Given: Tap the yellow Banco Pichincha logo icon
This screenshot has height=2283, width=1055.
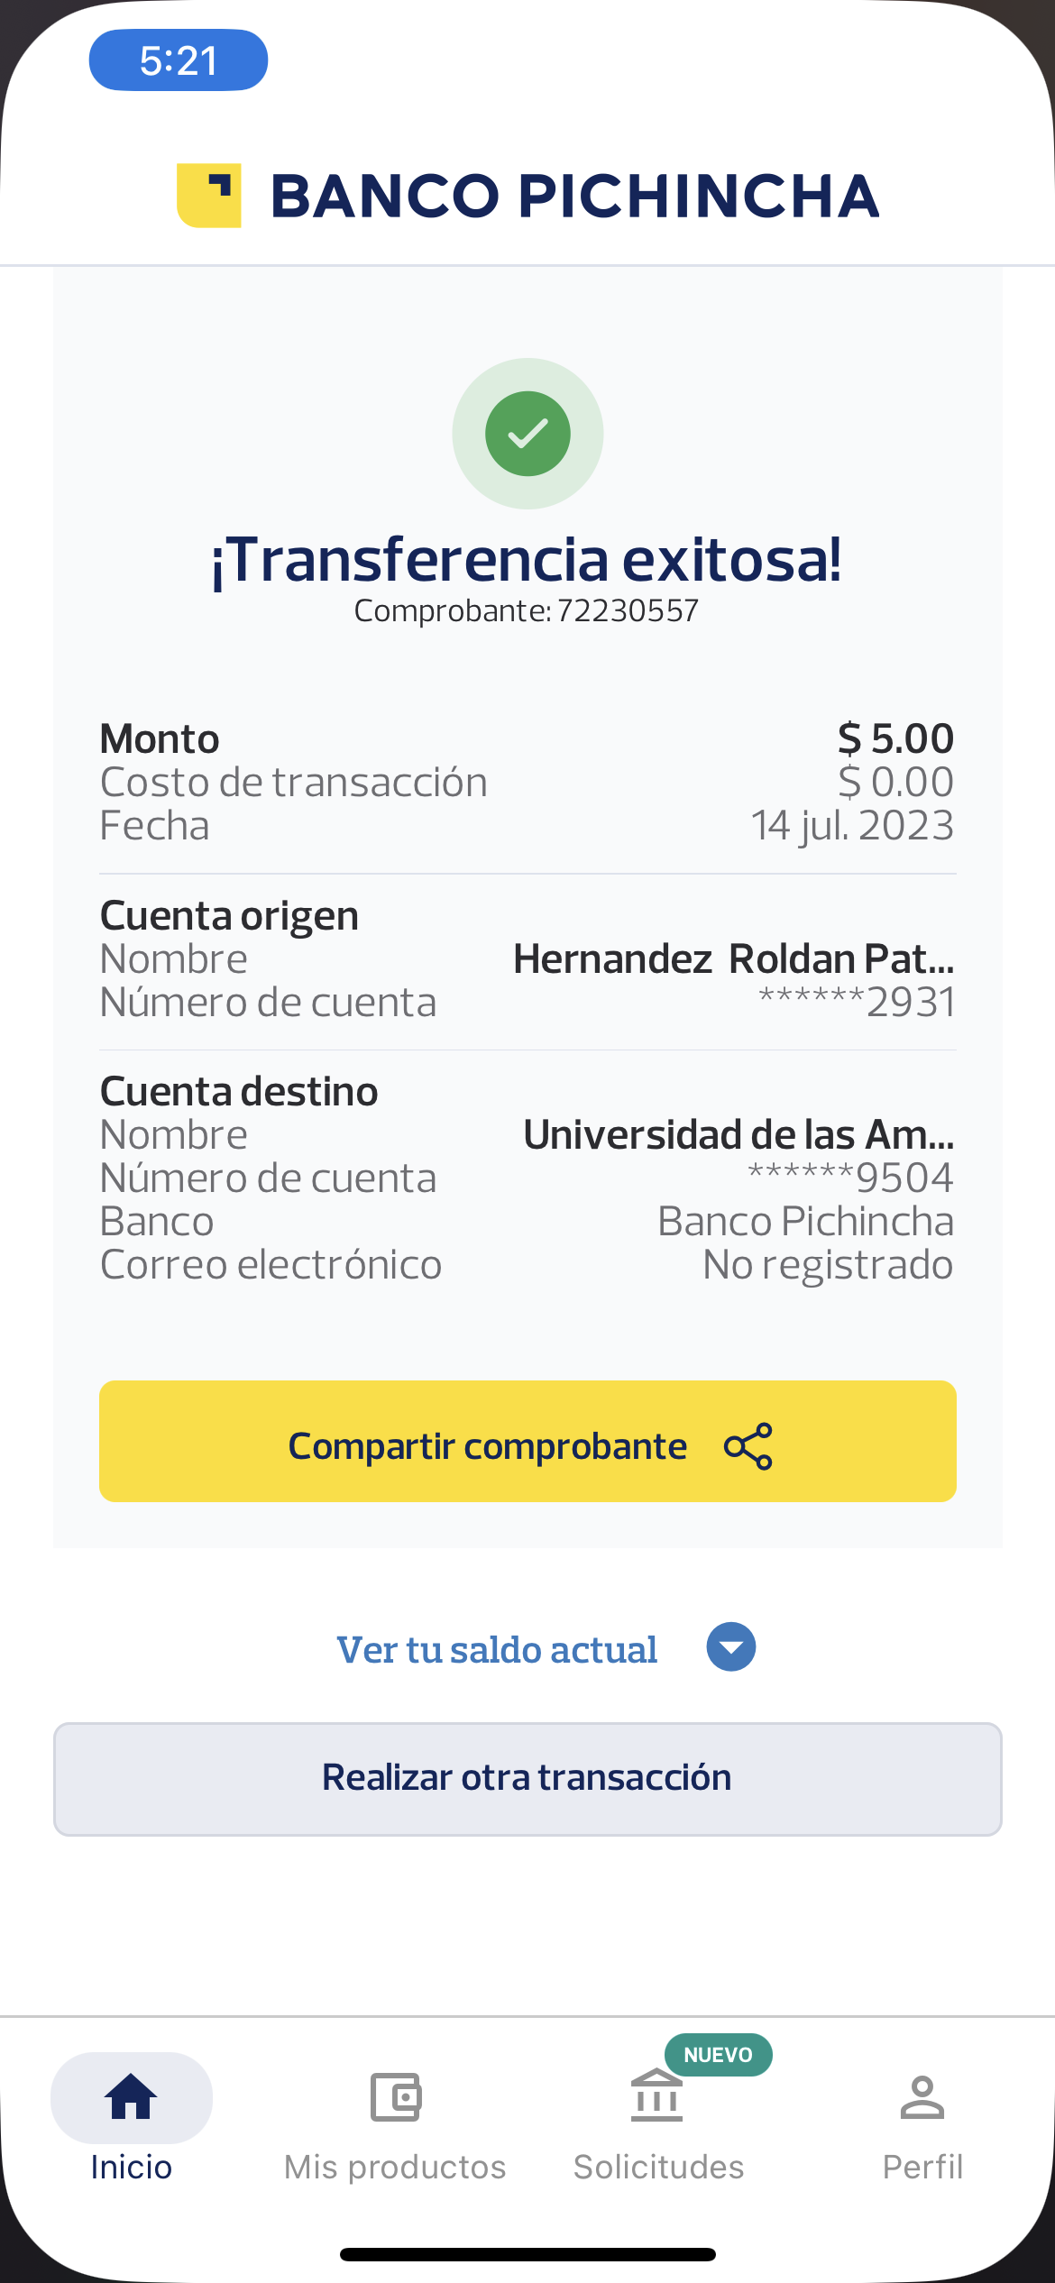Looking at the screenshot, I should click(x=209, y=196).
